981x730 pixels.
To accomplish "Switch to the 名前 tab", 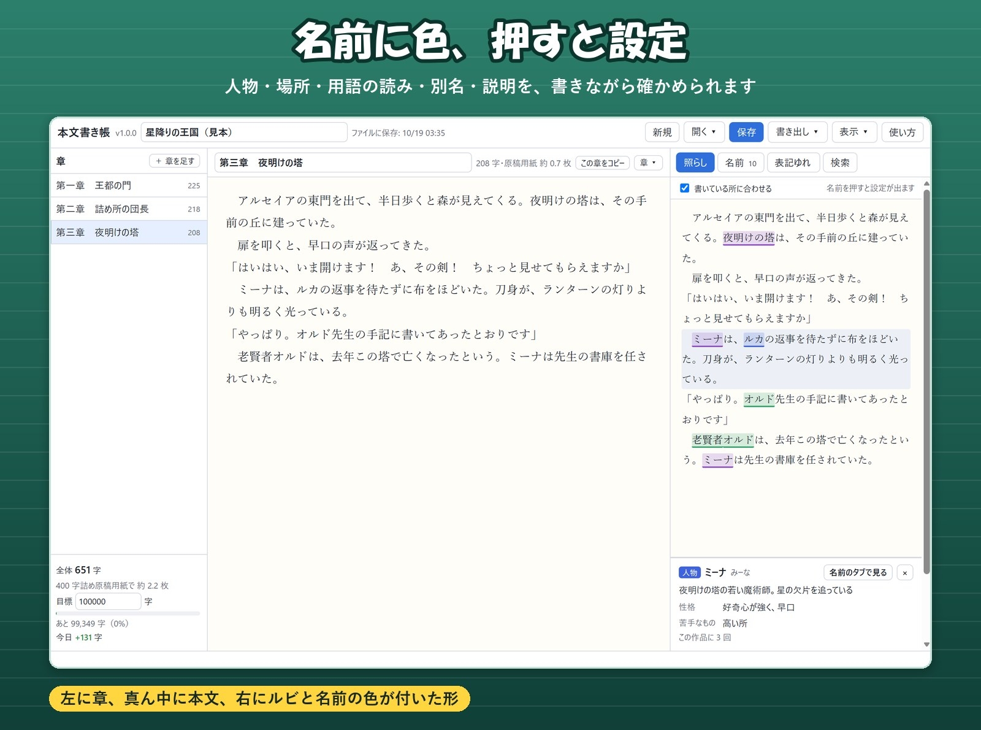I will coord(741,163).
